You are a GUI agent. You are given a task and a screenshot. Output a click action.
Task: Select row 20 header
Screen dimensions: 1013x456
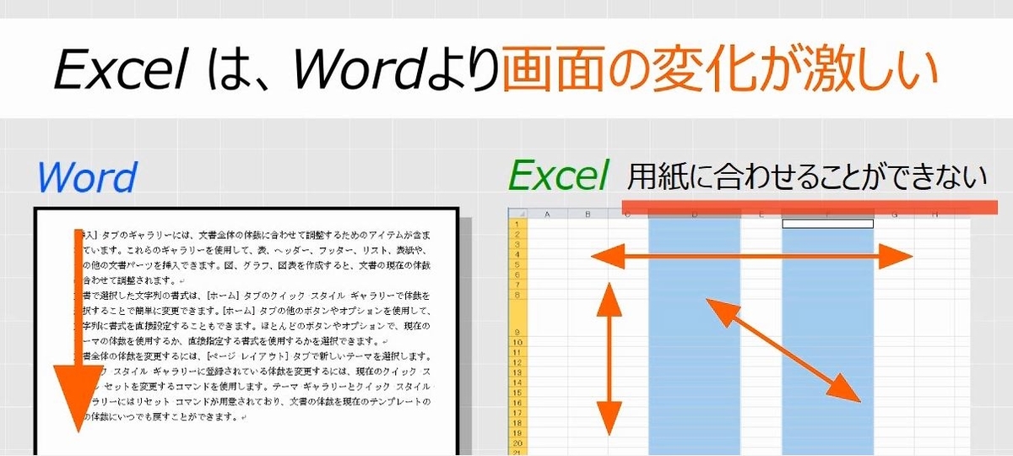[517, 444]
